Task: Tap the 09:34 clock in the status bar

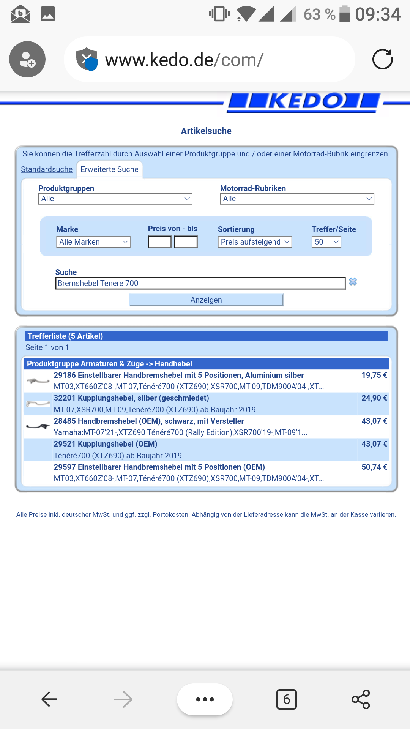Action: coord(378,14)
